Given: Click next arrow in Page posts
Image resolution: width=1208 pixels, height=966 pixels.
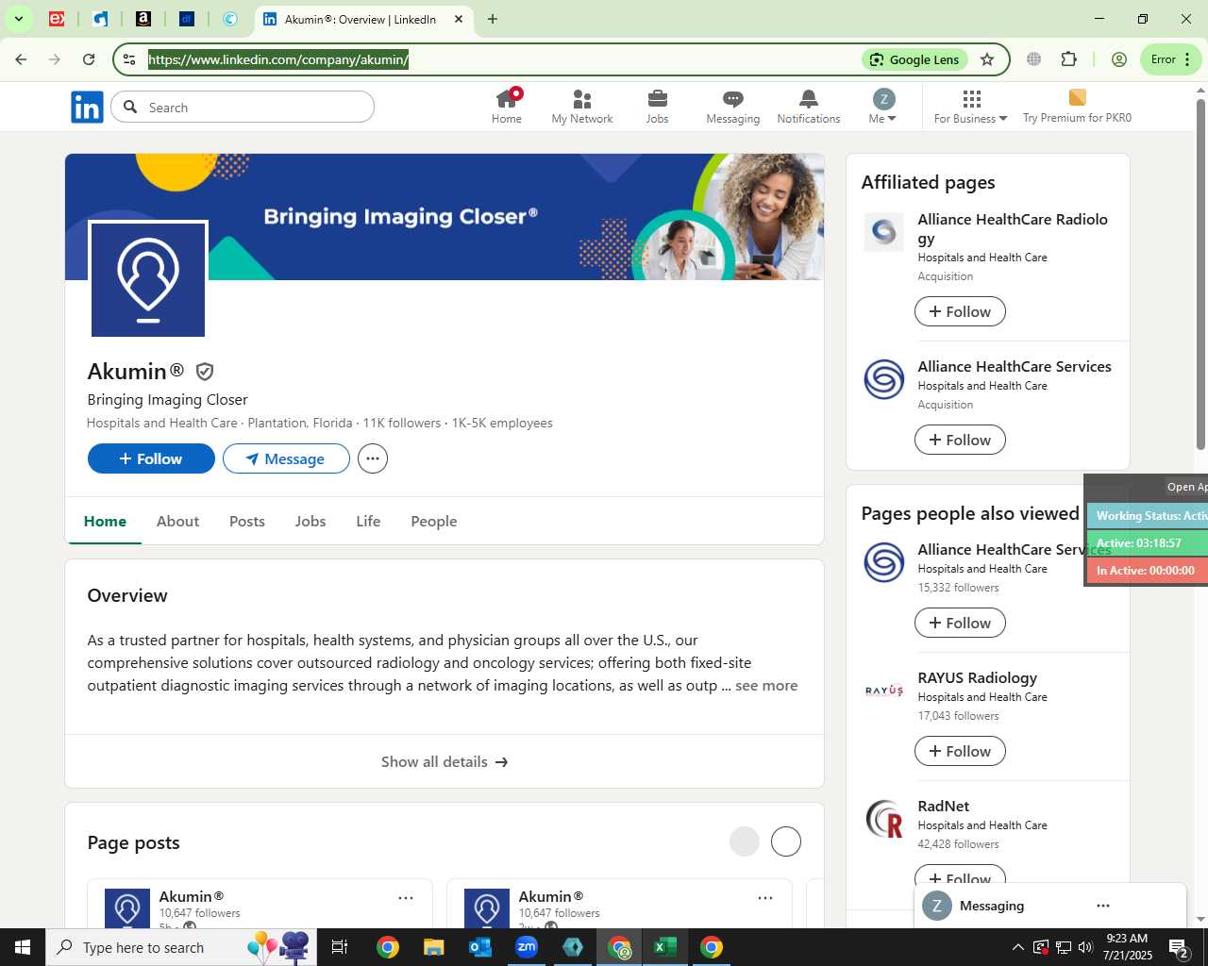Looking at the screenshot, I should pos(786,841).
